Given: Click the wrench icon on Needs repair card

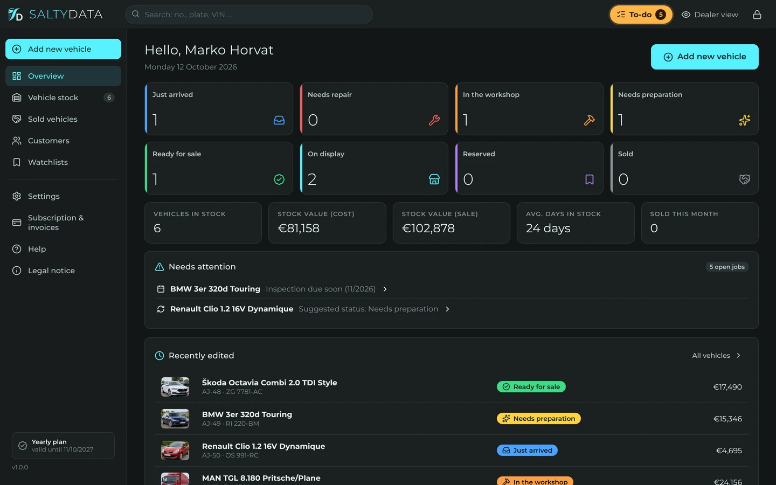Looking at the screenshot, I should click(434, 120).
